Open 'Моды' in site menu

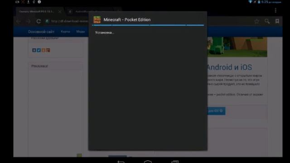pyautogui.click(x=81, y=32)
